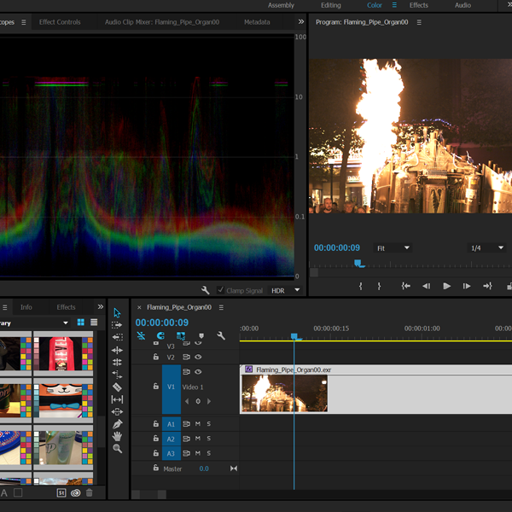Screen dimensions: 512x512
Task: Activate the Zoom tool magnifier
Action: [x=117, y=449]
